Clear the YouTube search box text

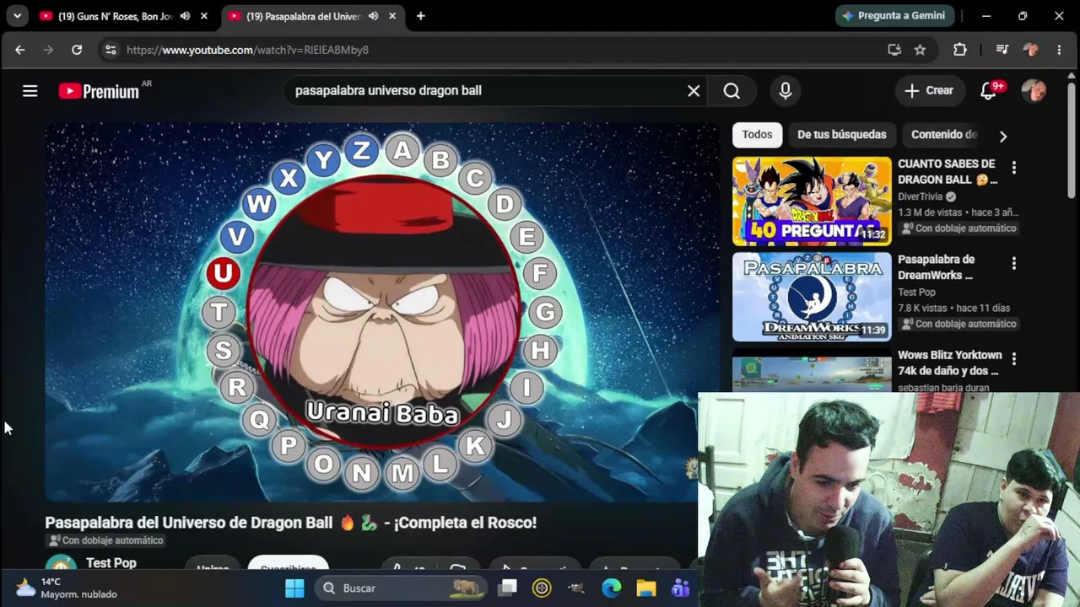pyautogui.click(x=694, y=91)
